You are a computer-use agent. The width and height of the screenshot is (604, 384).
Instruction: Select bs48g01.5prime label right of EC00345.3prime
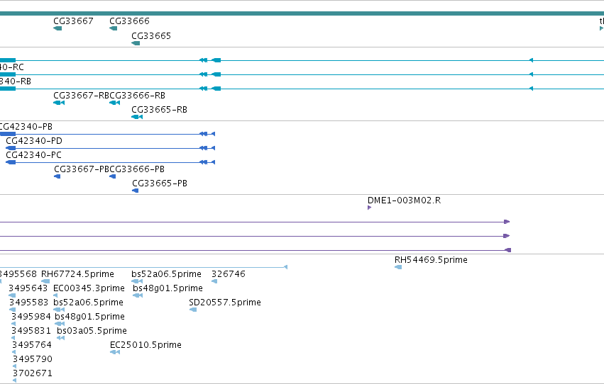pos(168,288)
